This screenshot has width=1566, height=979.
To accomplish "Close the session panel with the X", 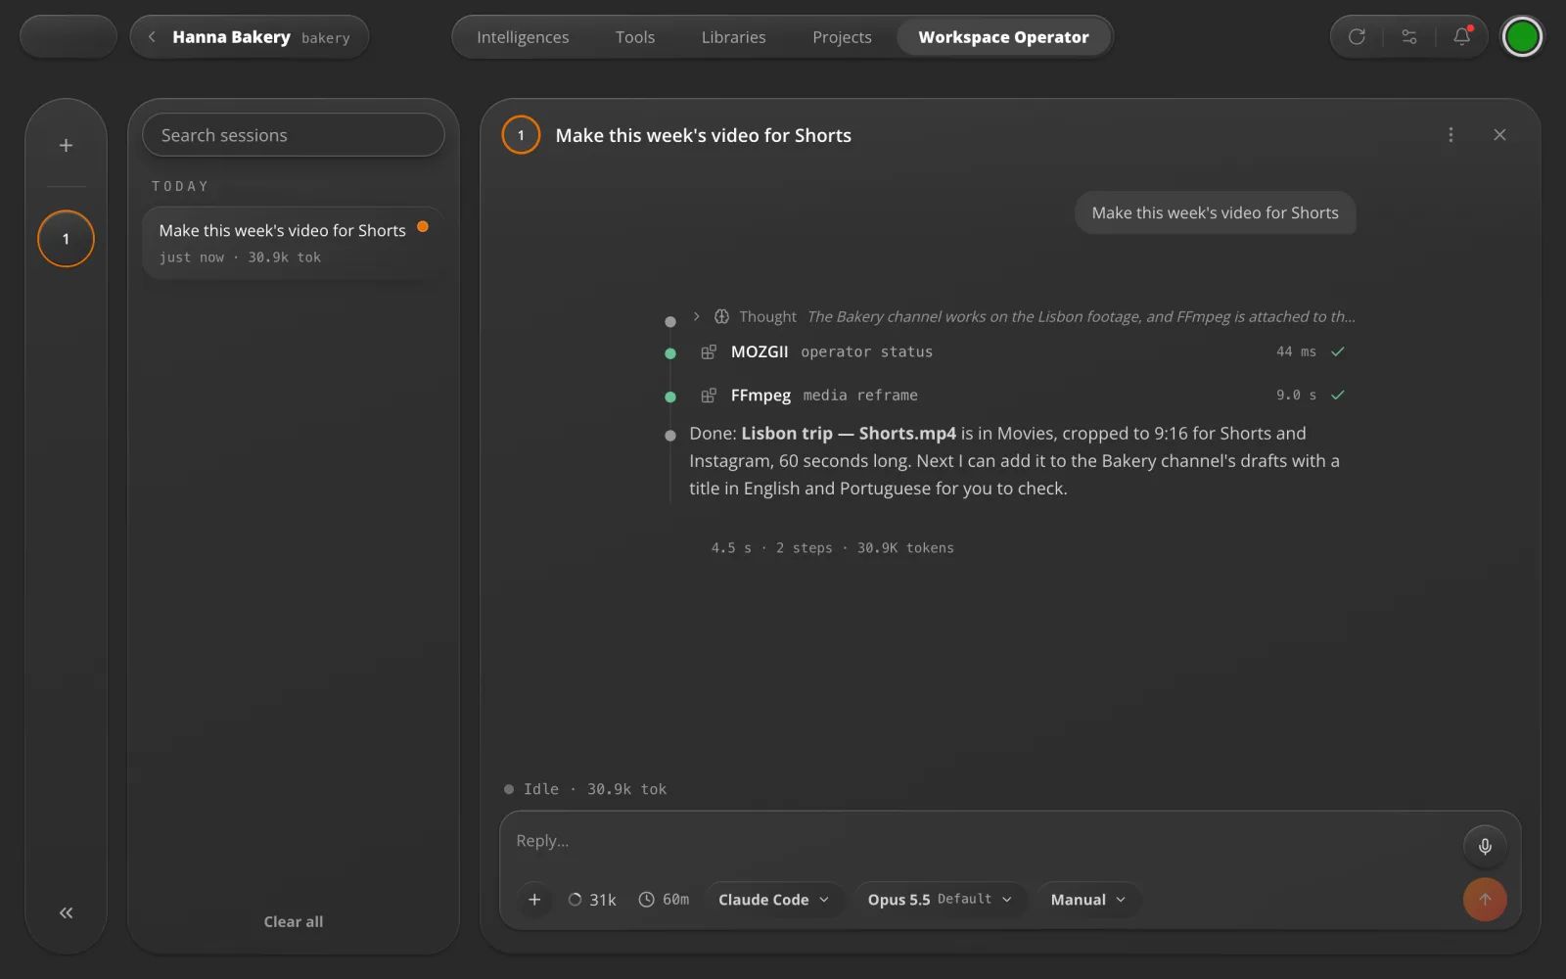I will [x=1499, y=135].
